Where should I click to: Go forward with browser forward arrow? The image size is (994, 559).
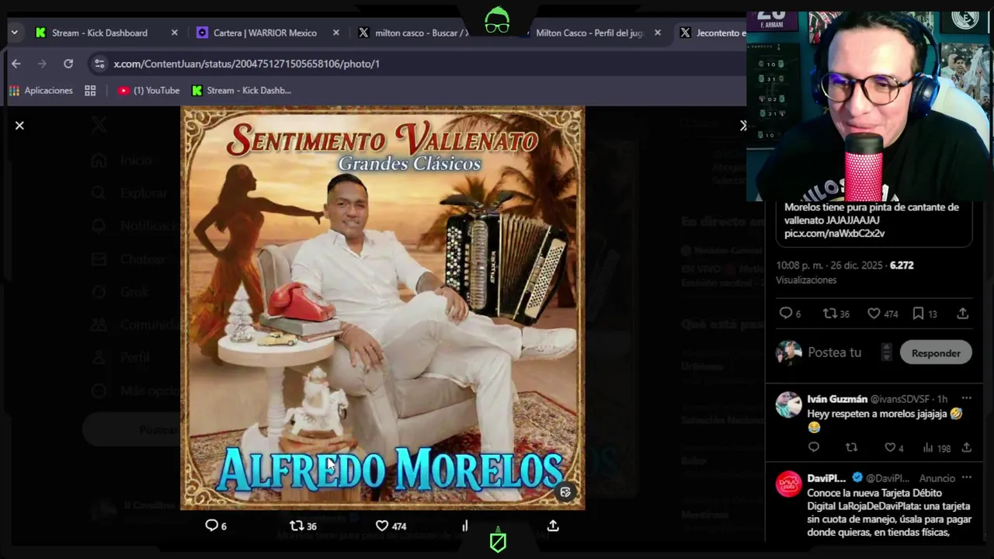[x=42, y=64]
